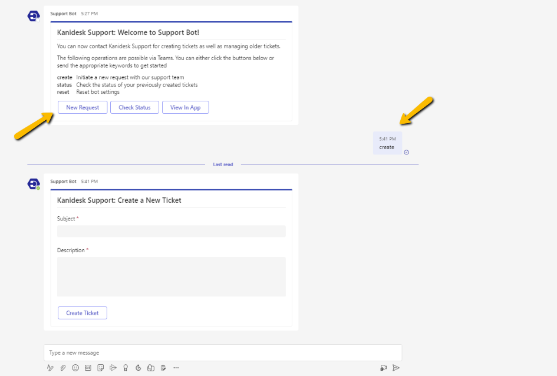Click into the Description text area
Image resolution: width=557 pixels, height=376 pixels.
click(171, 276)
